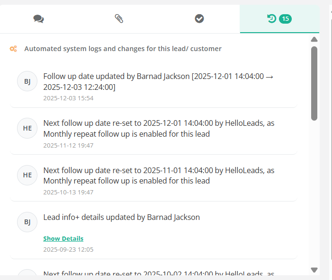Click timestamp 2025-12-03 15:54
This screenshot has height=280, width=332.
68,98
